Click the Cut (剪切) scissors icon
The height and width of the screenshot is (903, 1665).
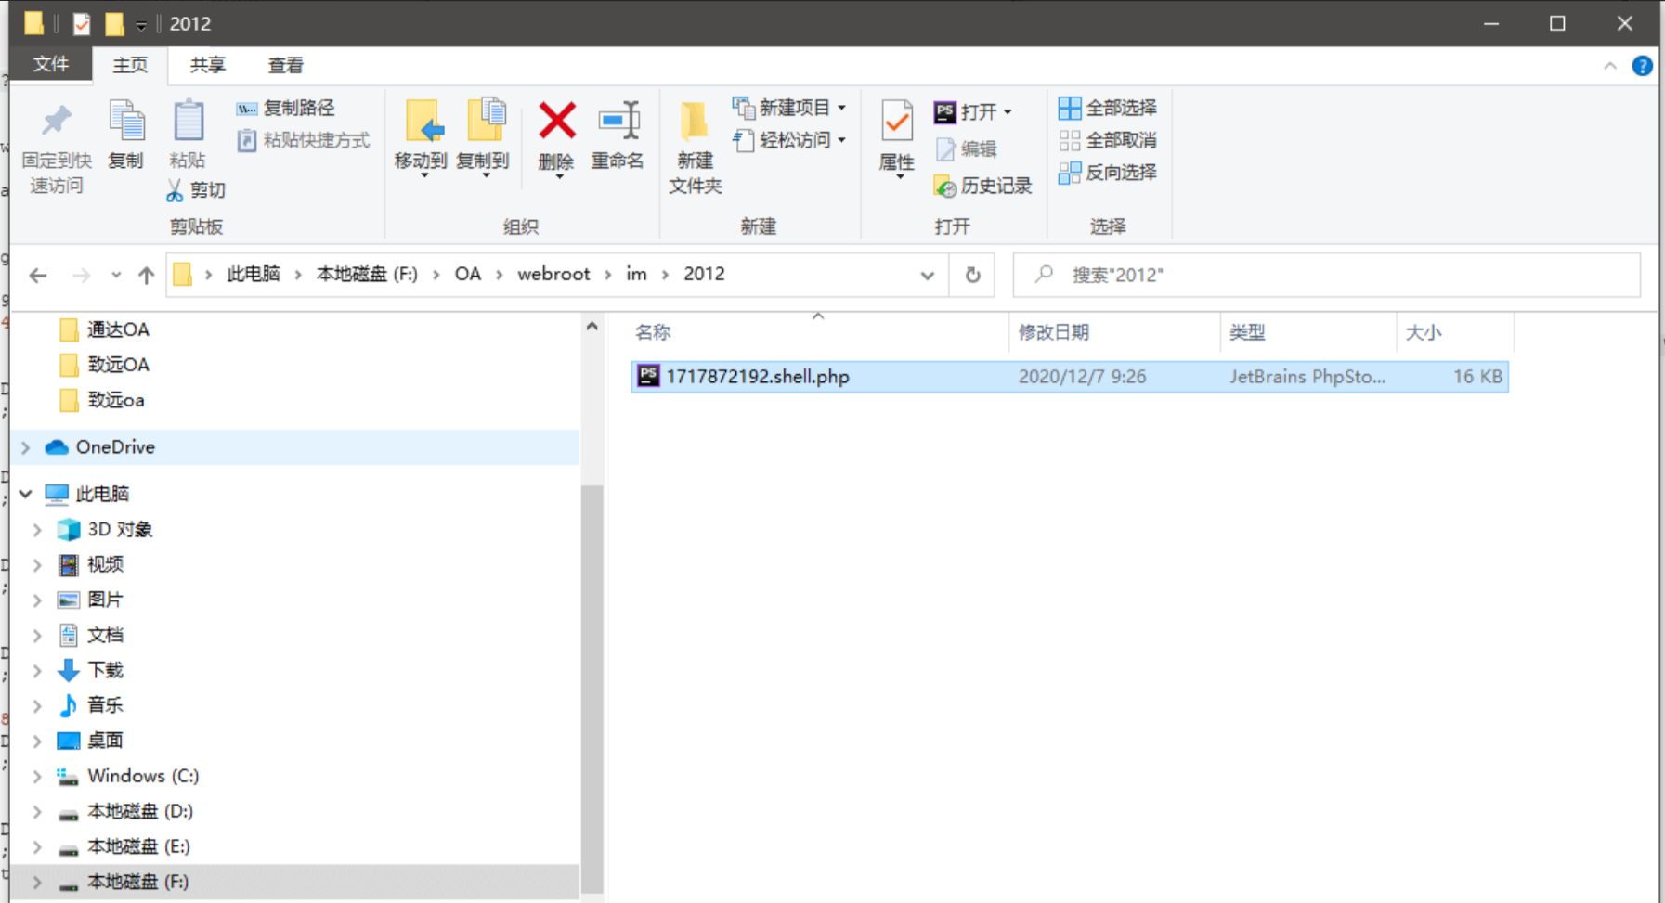[176, 190]
